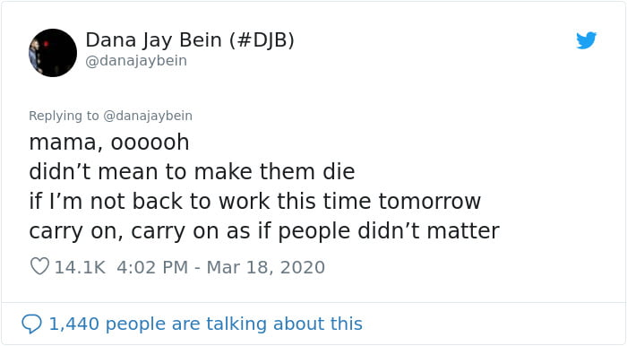Viewport: 627px width, 346px height.
Task: Click the 'Replying to' label text
Action: pyautogui.click(x=64, y=116)
